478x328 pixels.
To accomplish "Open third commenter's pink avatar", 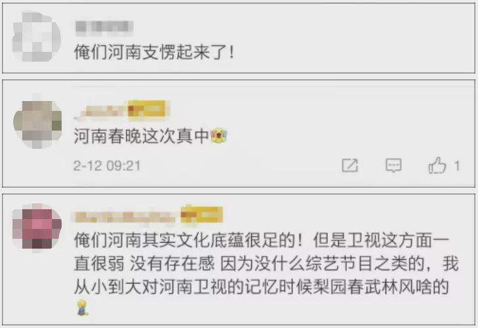I will (37, 228).
